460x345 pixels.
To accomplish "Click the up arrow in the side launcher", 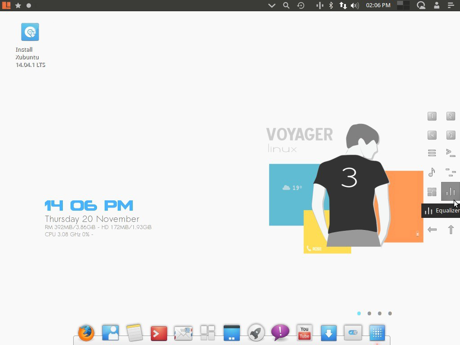I will point(451,230).
